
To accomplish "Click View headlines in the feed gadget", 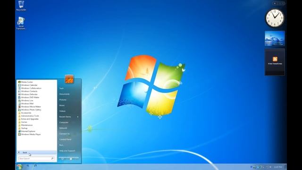I will [275, 64].
